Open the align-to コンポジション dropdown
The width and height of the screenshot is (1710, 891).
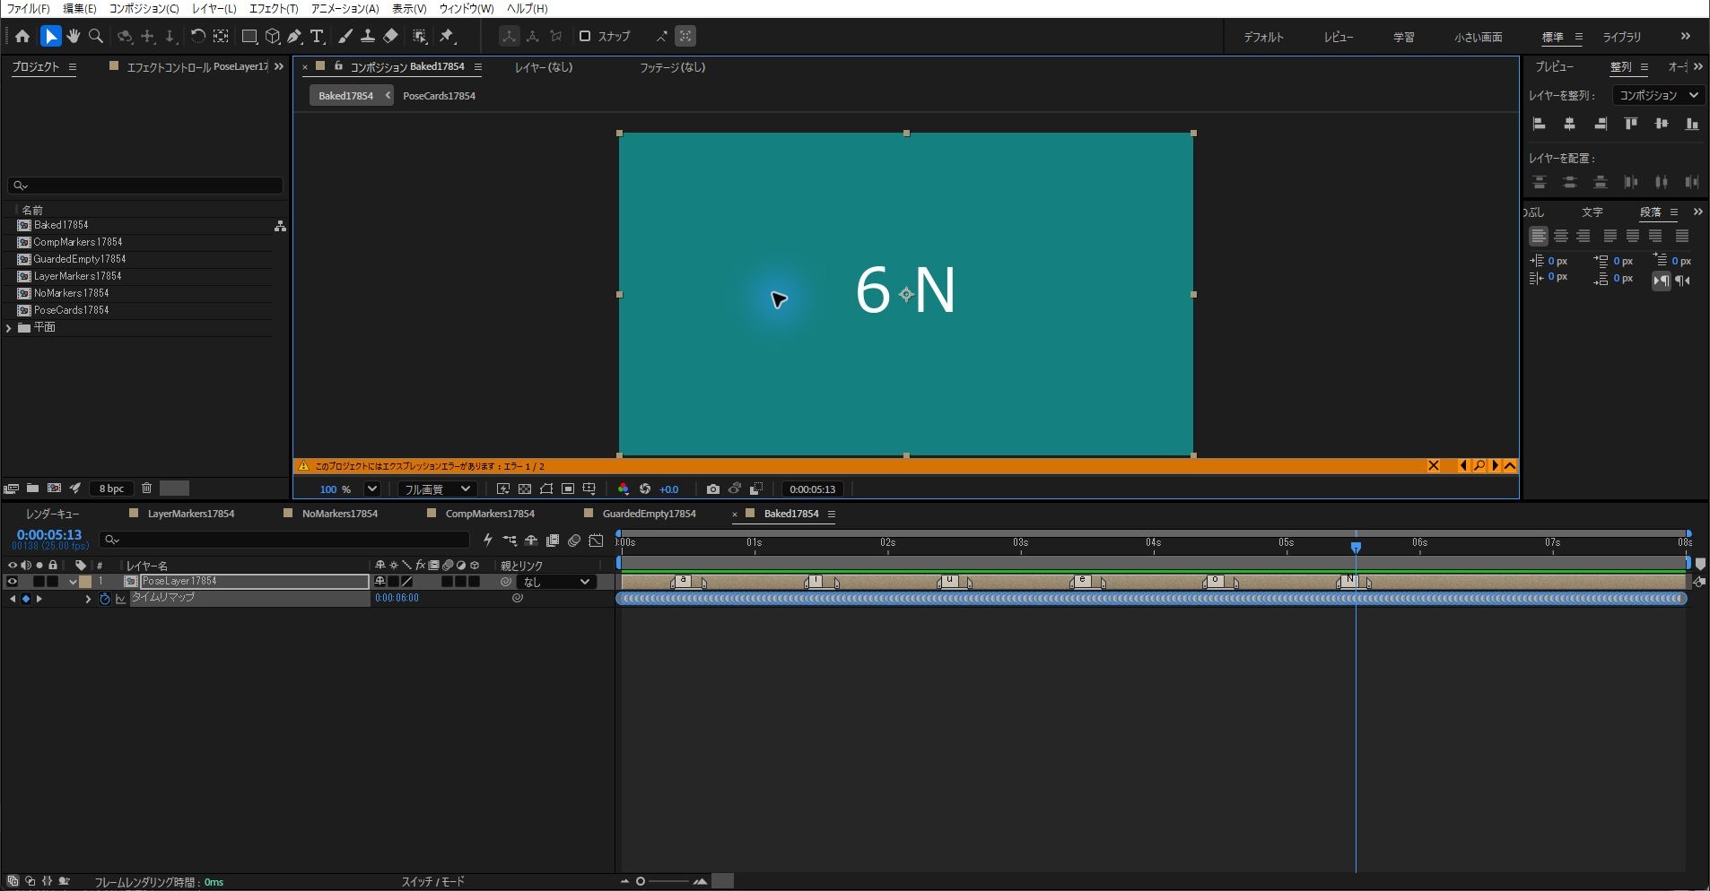click(1658, 95)
